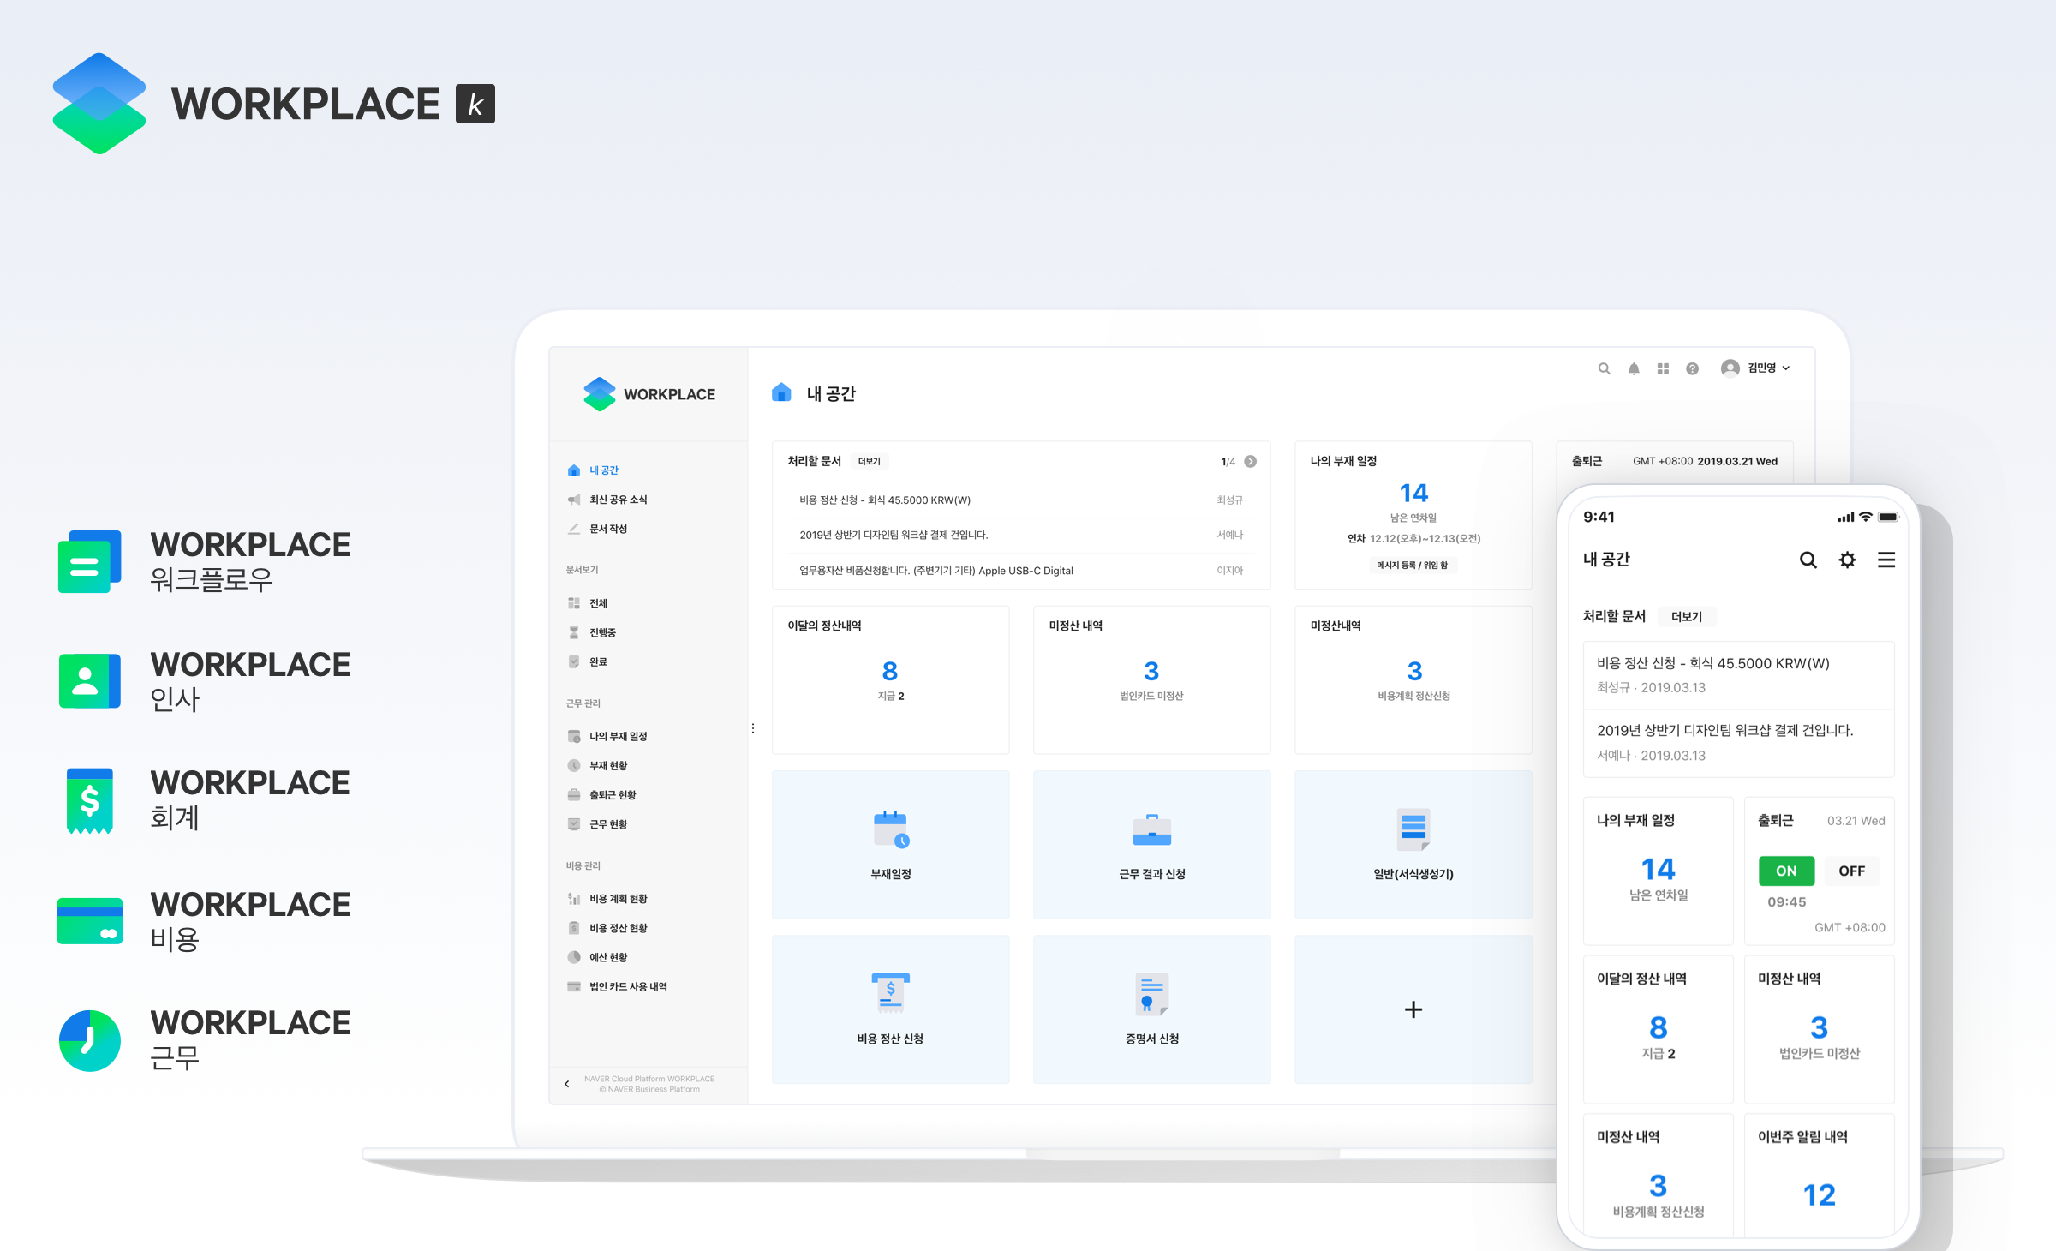Click the search magnifier icon in desktop header
This screenshot has width=2056, height=1251.
pos(1604,368)
